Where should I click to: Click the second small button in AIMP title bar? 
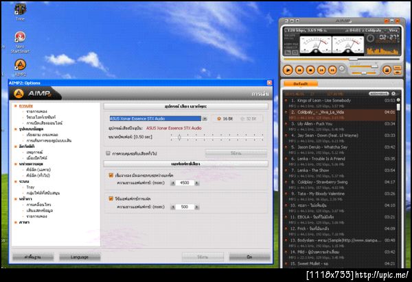[293, 21]
